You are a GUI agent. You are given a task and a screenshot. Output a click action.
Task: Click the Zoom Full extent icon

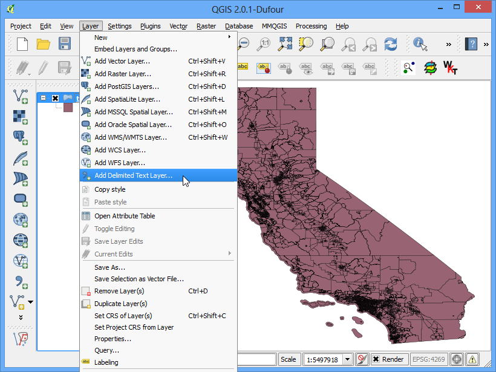[285, 44]
